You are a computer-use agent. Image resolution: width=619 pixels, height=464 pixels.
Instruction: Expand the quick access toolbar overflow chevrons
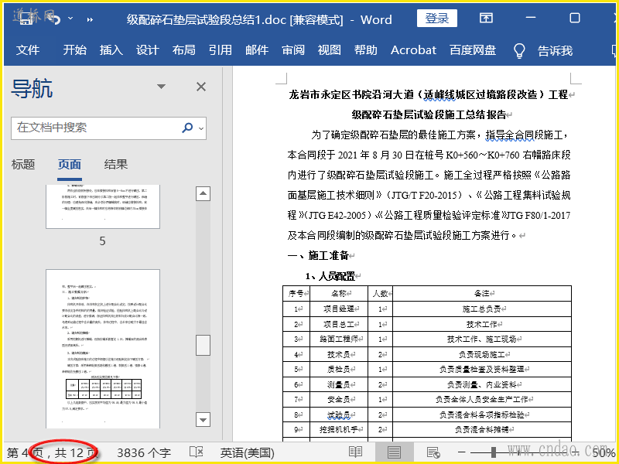click(x=90, y=19)
